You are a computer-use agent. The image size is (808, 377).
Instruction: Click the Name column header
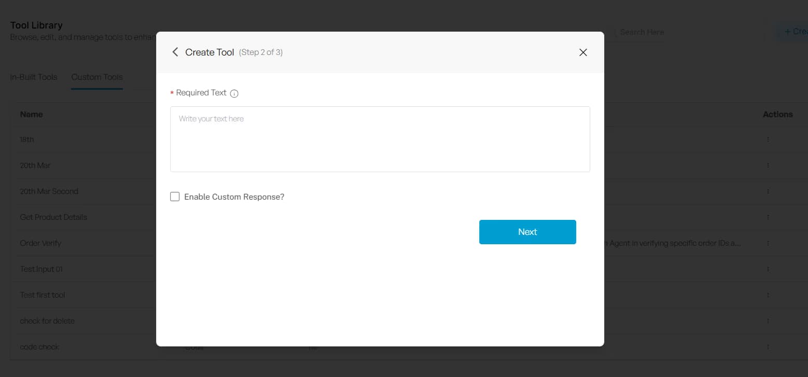[32, 114]
